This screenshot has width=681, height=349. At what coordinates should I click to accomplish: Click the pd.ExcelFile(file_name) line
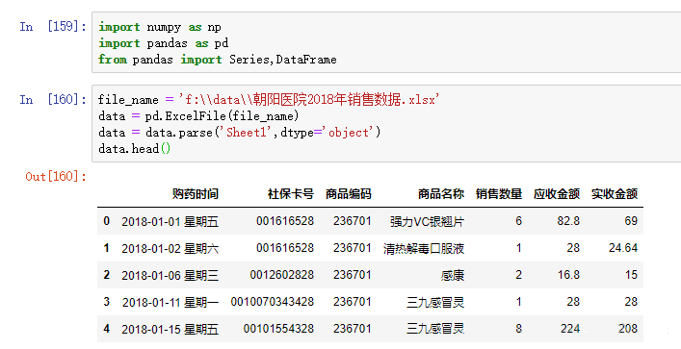(x=198, y=116)
